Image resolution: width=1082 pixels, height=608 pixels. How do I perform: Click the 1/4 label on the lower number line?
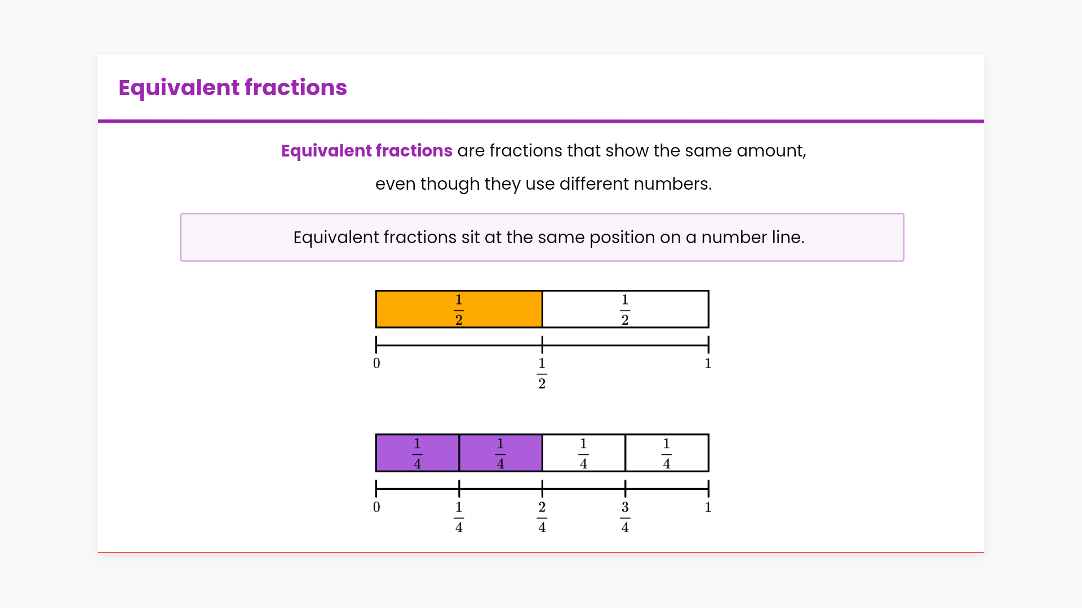pyautogui.click(x=459, y=517)
